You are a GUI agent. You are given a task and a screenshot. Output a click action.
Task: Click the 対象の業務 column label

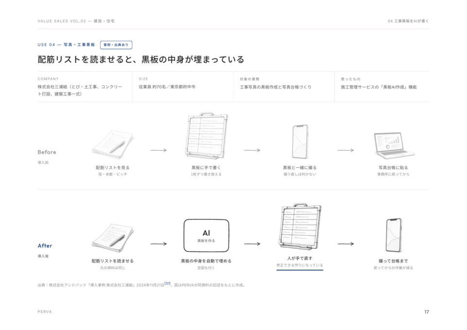[x=250, y=79]
